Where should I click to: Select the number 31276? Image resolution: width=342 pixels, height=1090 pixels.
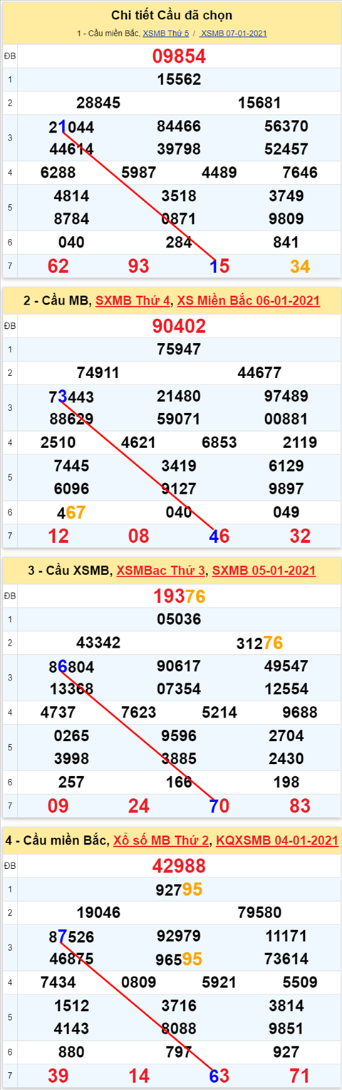click(x=259, y=643)
